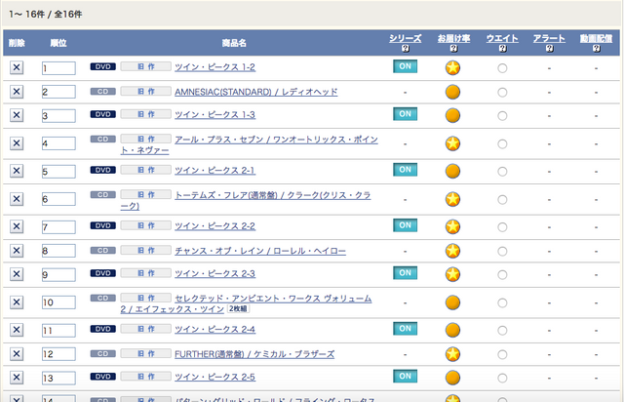Focus rank input showing 5
624x402 pixels.
[x=58, y=172]
